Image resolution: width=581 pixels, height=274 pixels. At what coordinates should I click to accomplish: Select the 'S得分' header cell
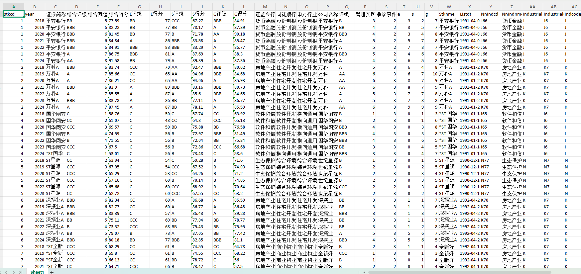point(202,14)
